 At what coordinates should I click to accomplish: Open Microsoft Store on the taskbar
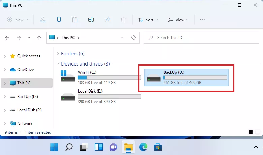coord(158,147)
